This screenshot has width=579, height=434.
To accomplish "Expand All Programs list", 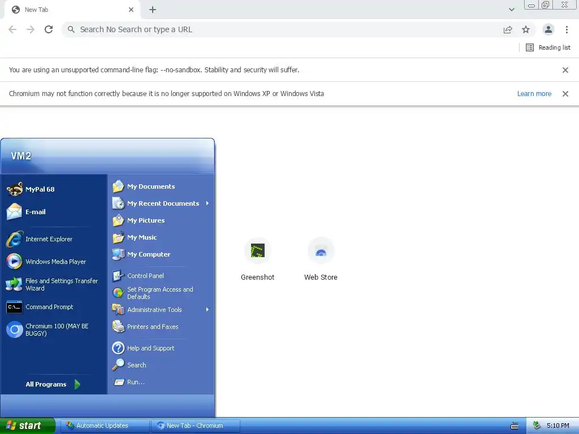I will tap(53, 384).
